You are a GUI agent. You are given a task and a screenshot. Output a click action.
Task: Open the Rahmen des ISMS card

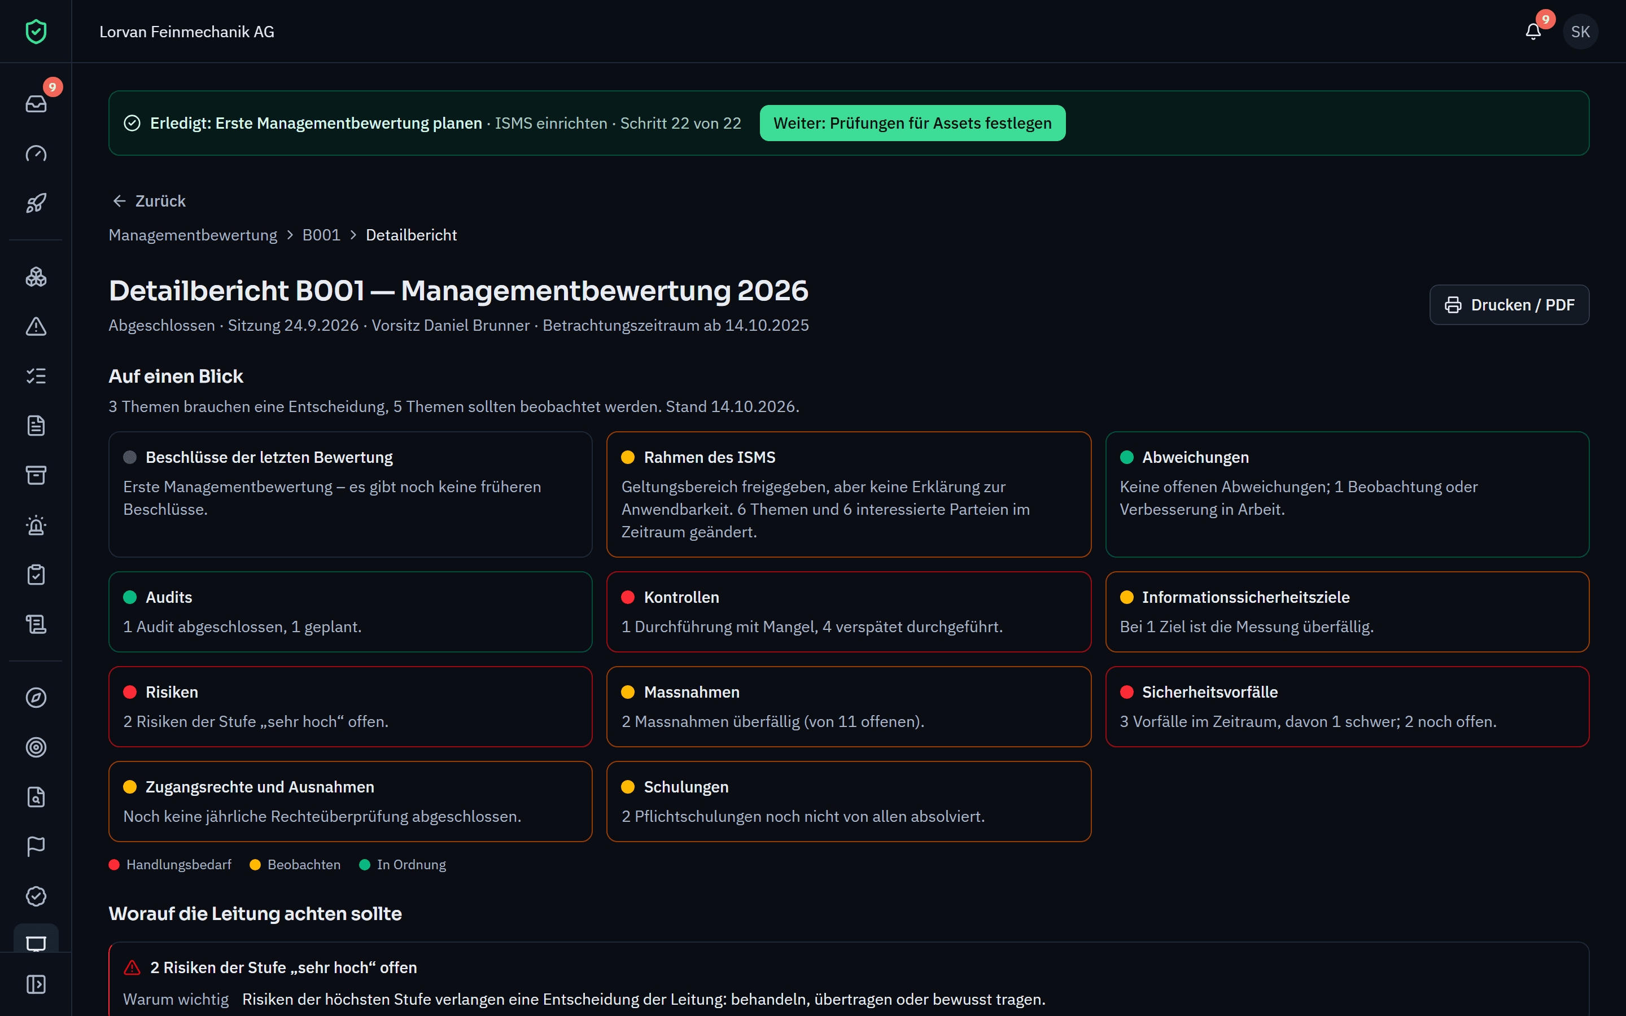pos(848,494)
